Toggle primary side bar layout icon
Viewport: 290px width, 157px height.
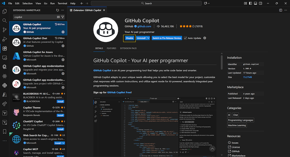click(x=250, y=3)
